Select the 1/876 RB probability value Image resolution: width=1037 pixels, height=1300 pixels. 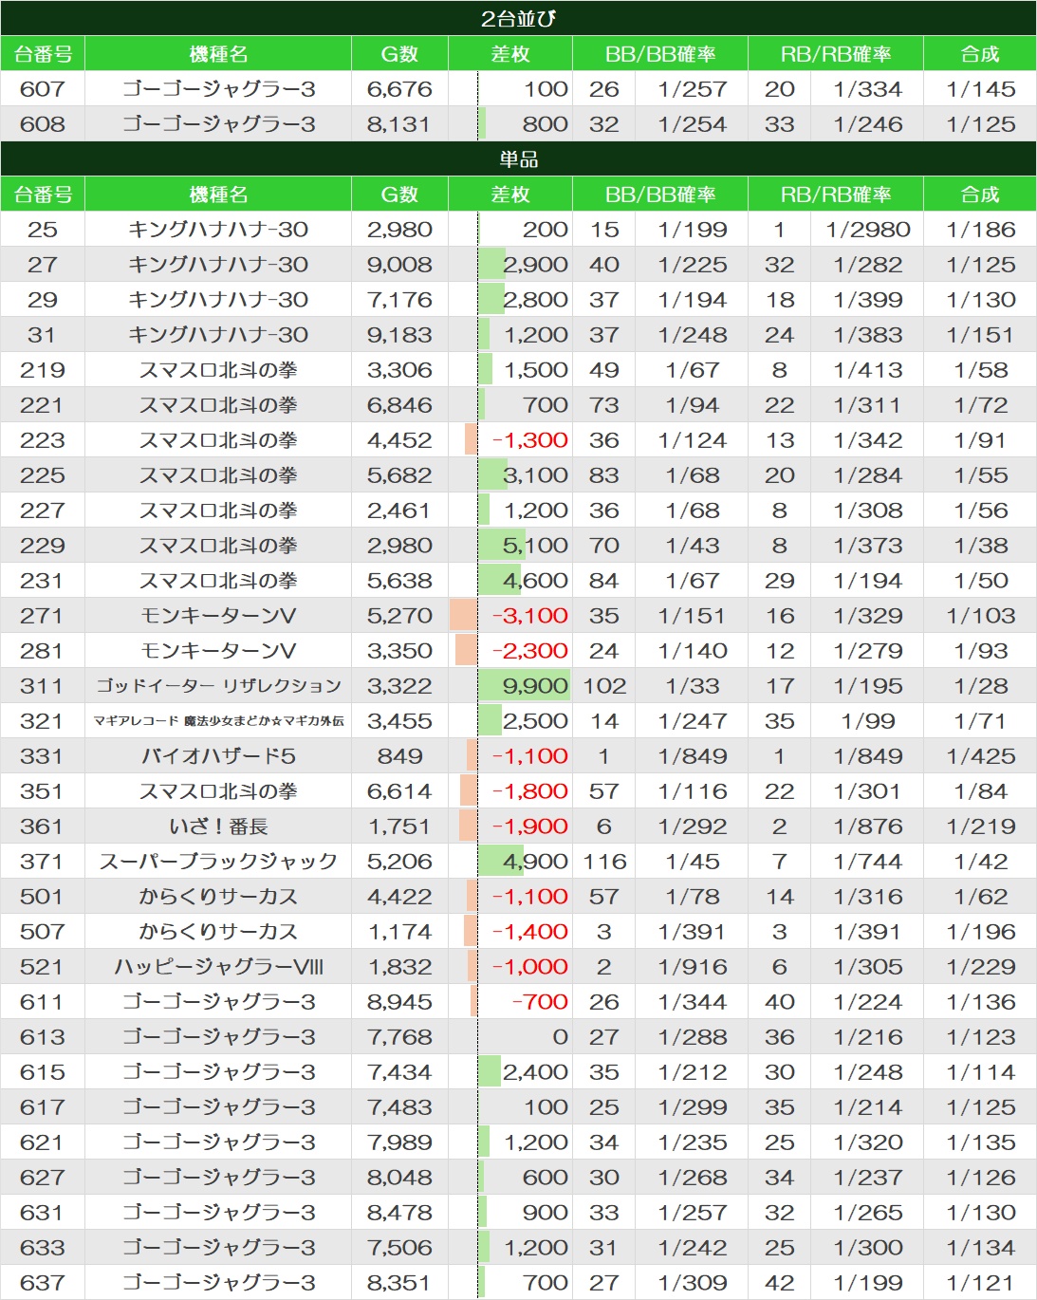[x=867, y=826]
